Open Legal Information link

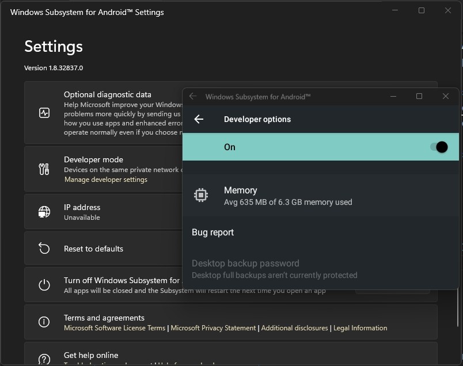360,328
